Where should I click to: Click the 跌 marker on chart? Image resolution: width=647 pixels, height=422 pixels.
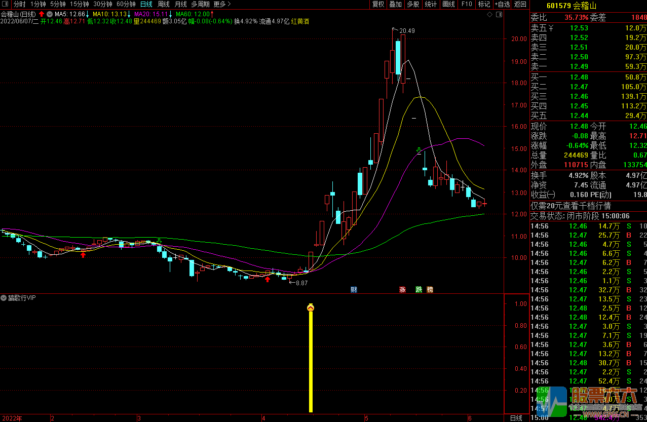coord(419,290)
